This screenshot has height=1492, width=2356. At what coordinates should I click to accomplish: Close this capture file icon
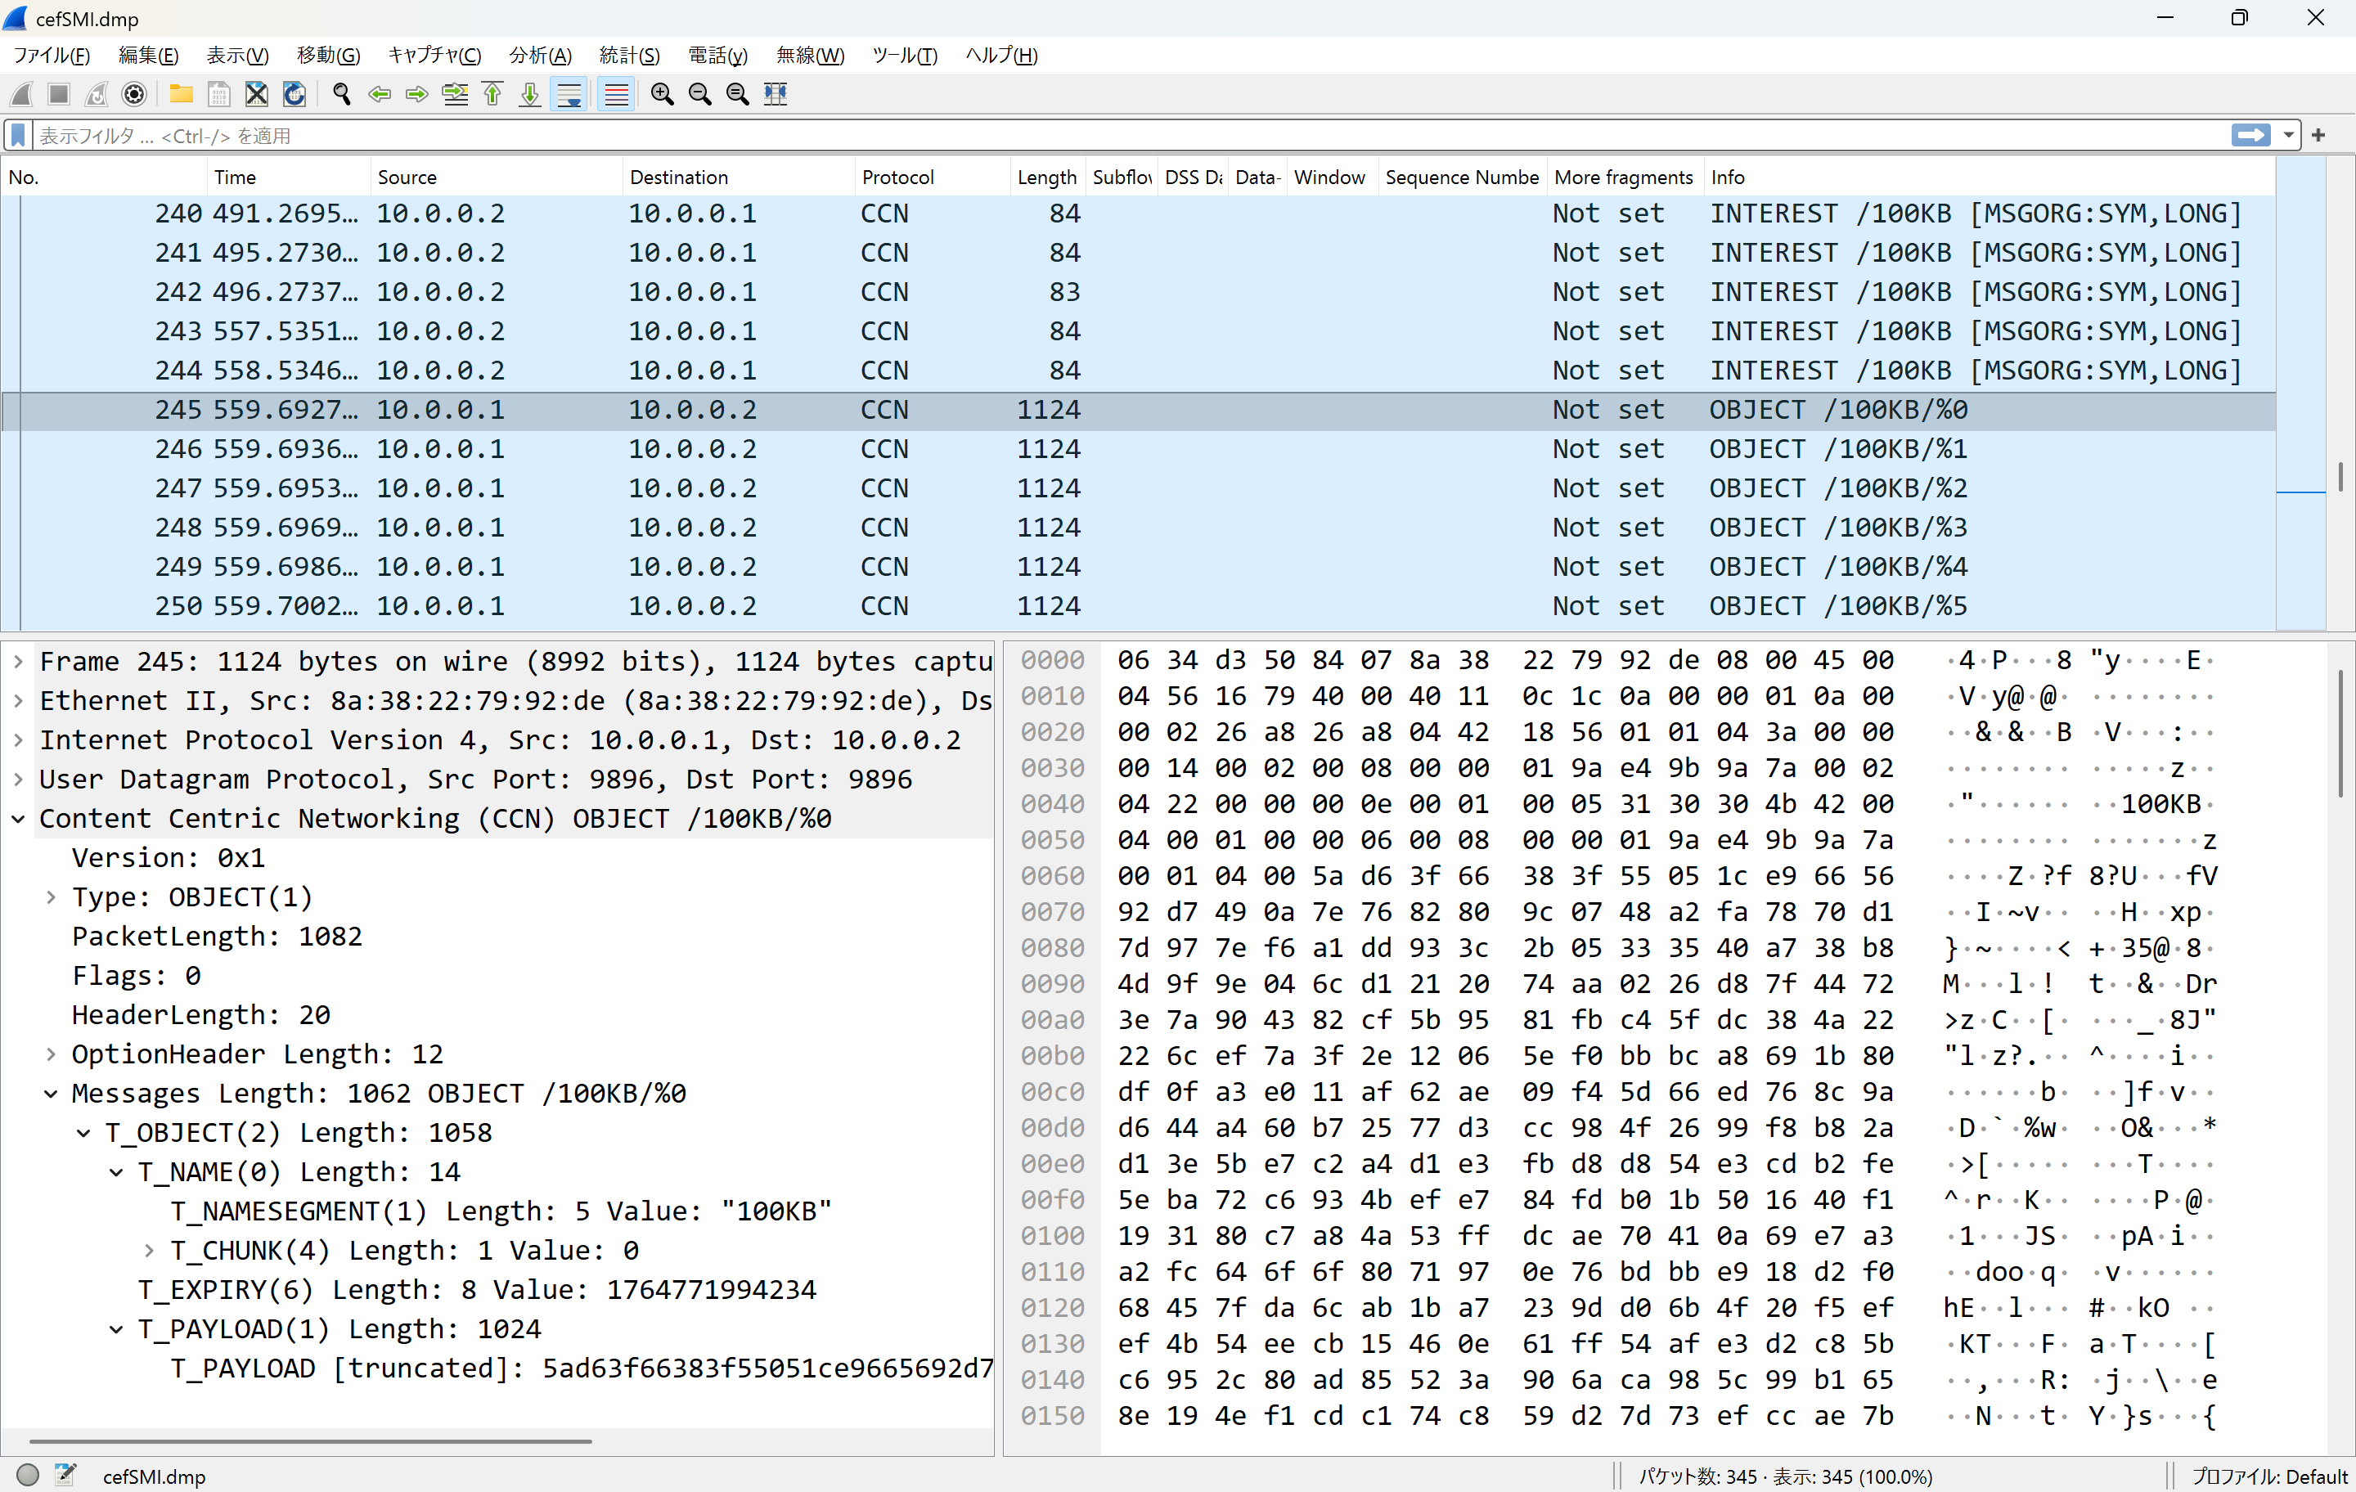pyautogui.click(x=256, y=94)
